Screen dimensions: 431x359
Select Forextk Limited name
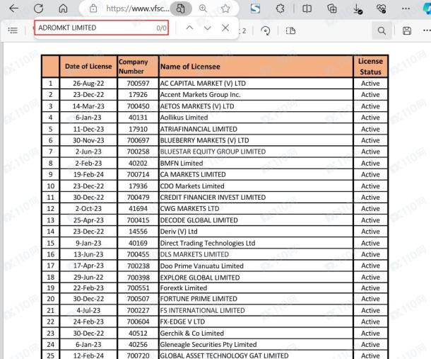[x=184, y=288]
